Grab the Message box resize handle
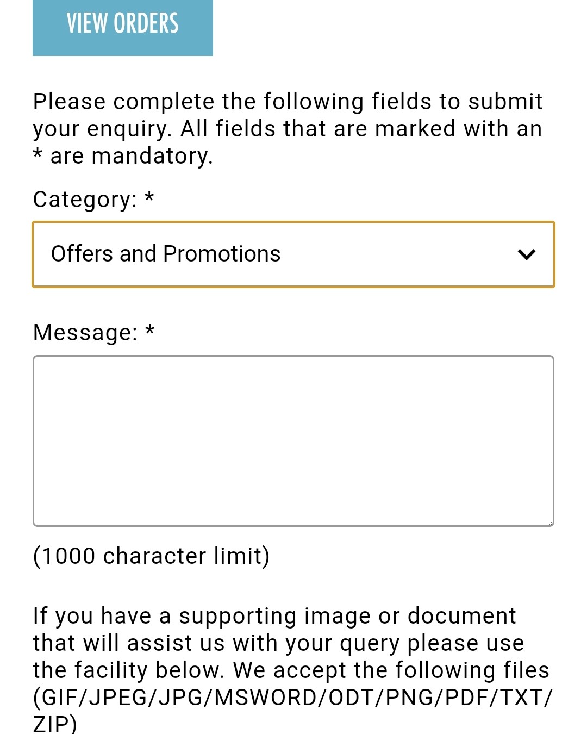Viewport: 587px width, 734px height. tap(549, 522)
